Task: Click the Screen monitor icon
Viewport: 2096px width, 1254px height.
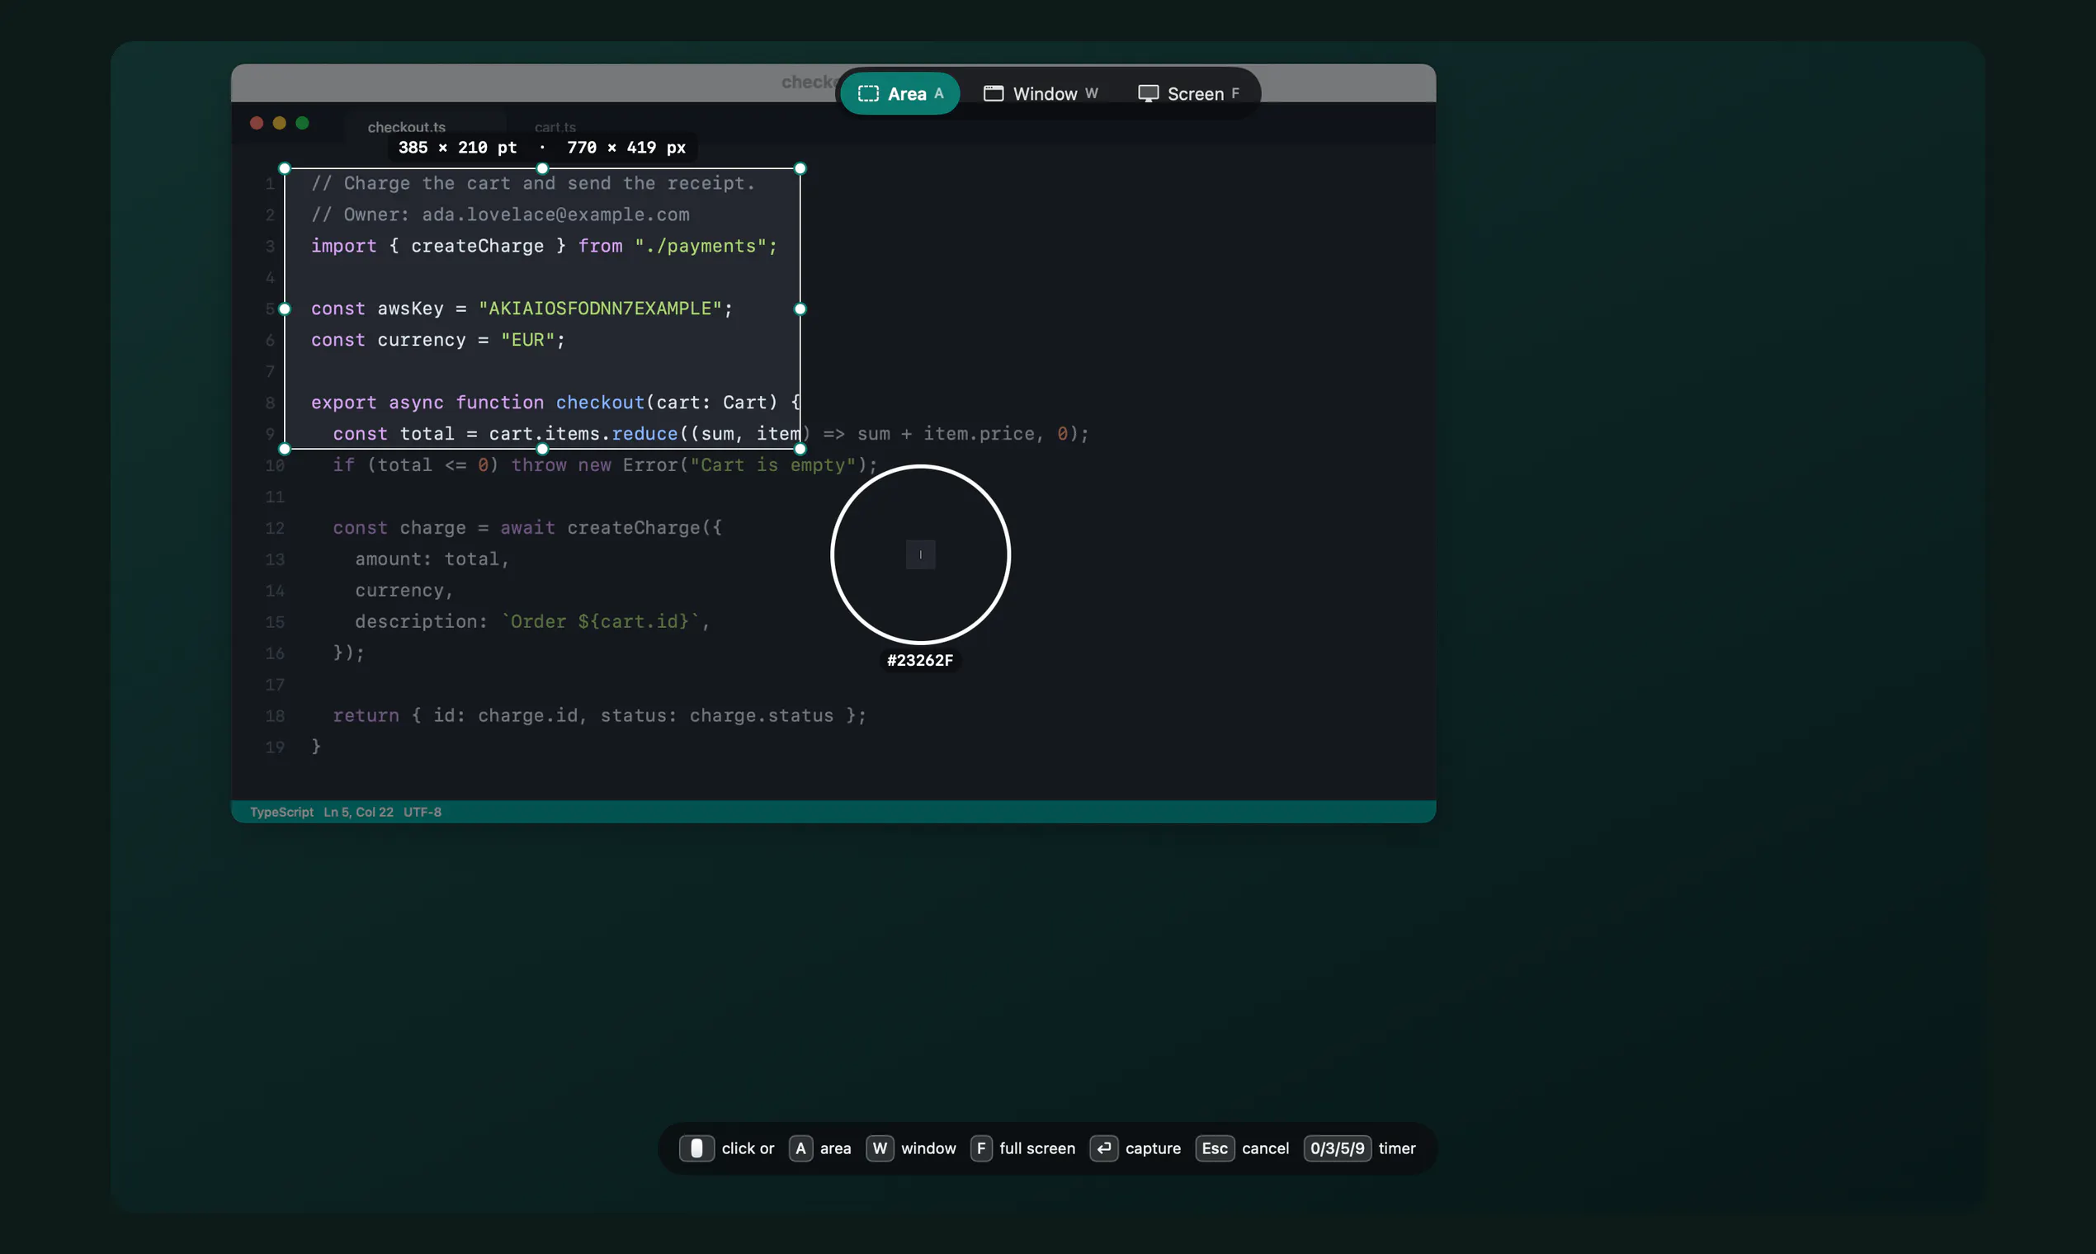Action: [1148, 94]
